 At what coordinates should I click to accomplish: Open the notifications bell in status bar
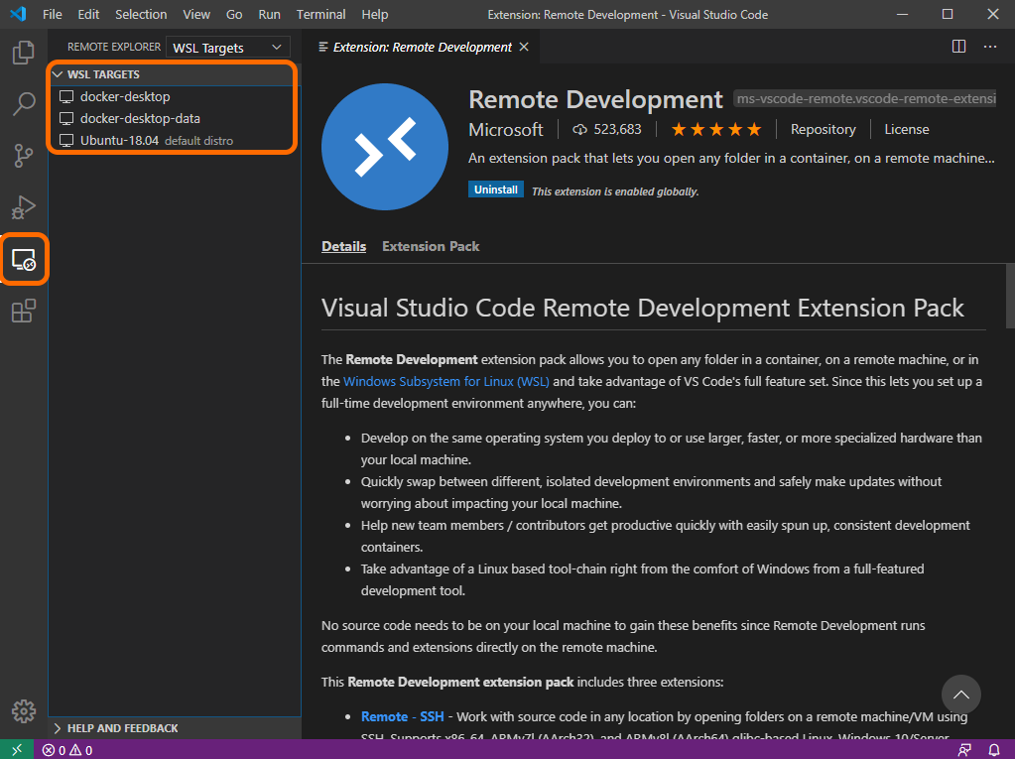[994, 750]
